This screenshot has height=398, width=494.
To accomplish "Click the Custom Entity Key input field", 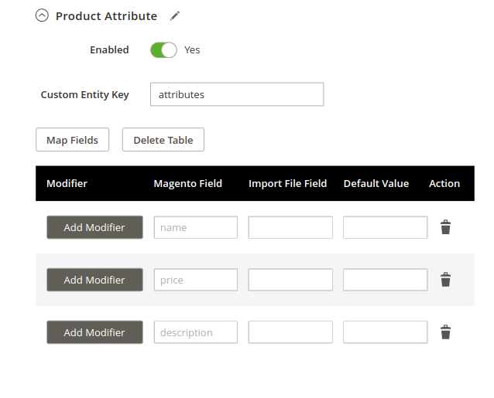I will (x=237, y=94).
